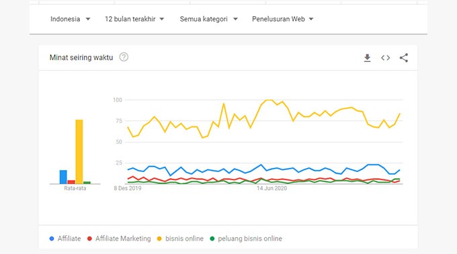The image size is (457, 254).
Task: Share the Minat seiring waktu chart
Action: 404,58
